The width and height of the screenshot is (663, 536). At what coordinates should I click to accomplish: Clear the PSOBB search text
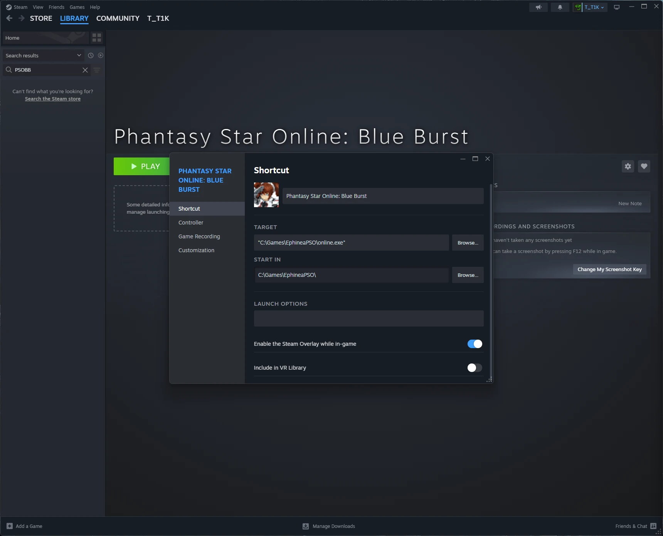[x=85, y=70]
